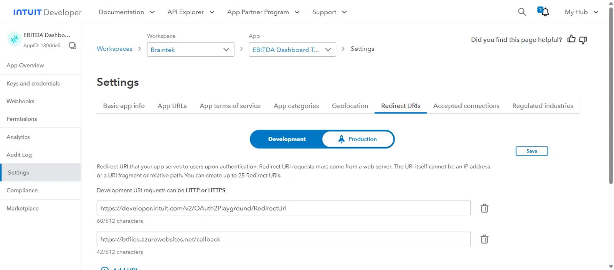
Task: Give thumbs down for page helpfulness
Action: point(583,40)
